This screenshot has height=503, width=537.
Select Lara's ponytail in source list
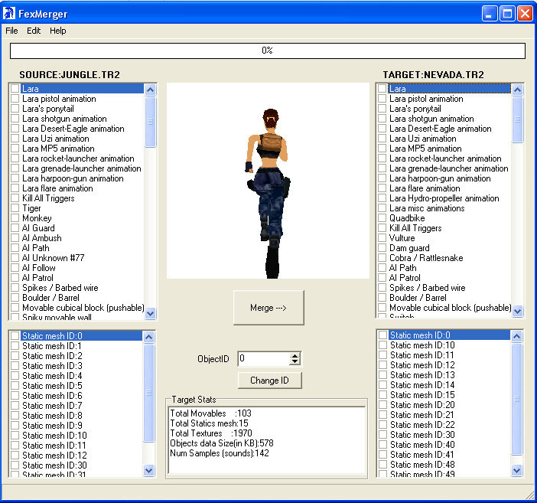[48, 109]
